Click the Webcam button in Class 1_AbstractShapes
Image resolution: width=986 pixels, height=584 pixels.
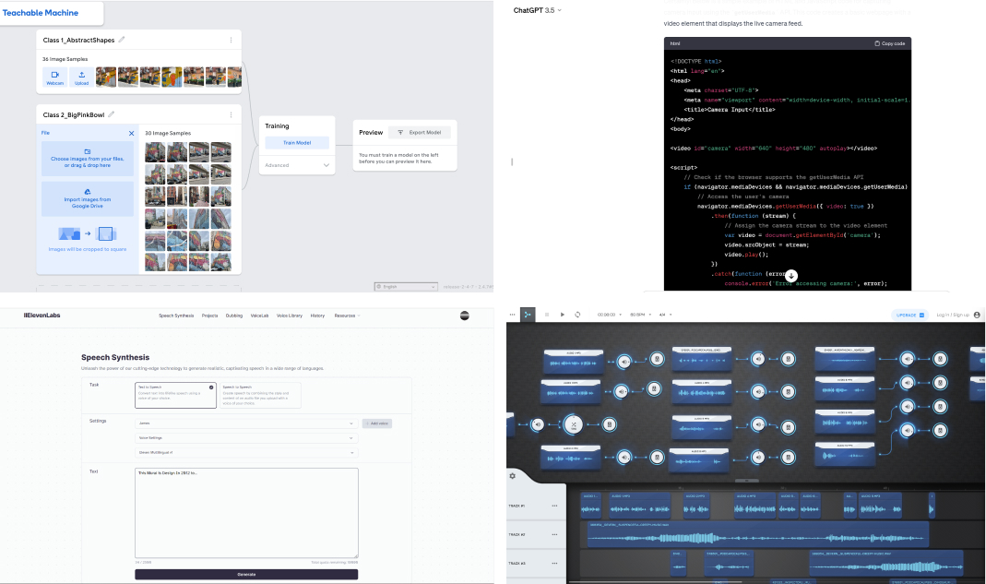(x=54, y=77)
